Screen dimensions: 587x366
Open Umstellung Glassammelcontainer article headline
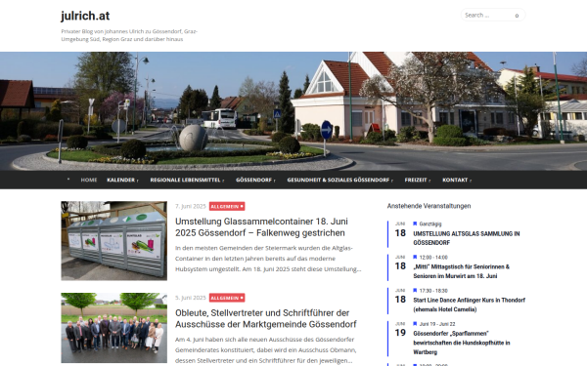click(x=261, y=227)
